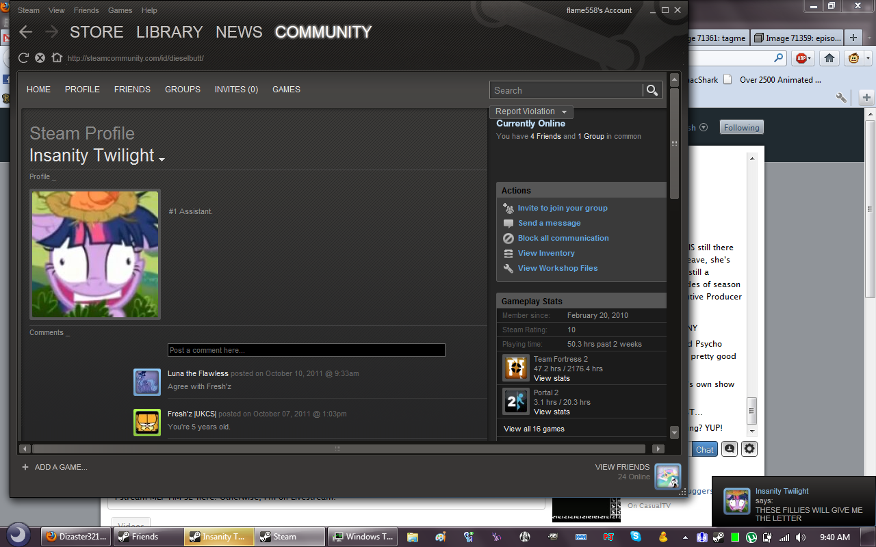Stop loading the Steam page
The image size is (876, 547).
click(x=40, y=58)
